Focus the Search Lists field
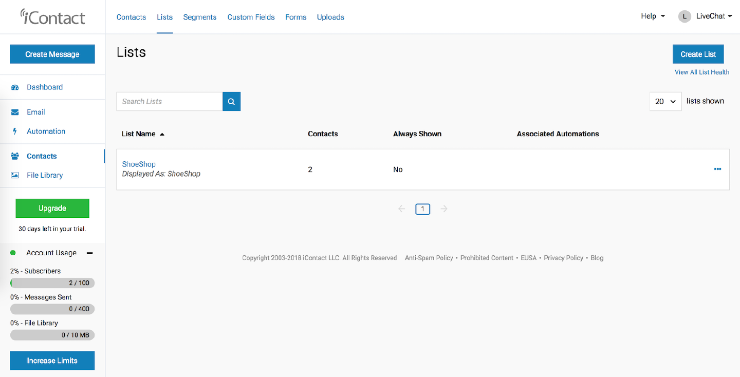Screen dimensions: 740x377 170,102
